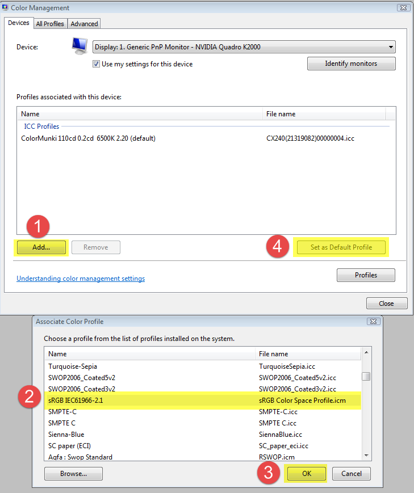
Task: Click the CX240(21319082)00000004.icc file name
Action: [310, 138]
